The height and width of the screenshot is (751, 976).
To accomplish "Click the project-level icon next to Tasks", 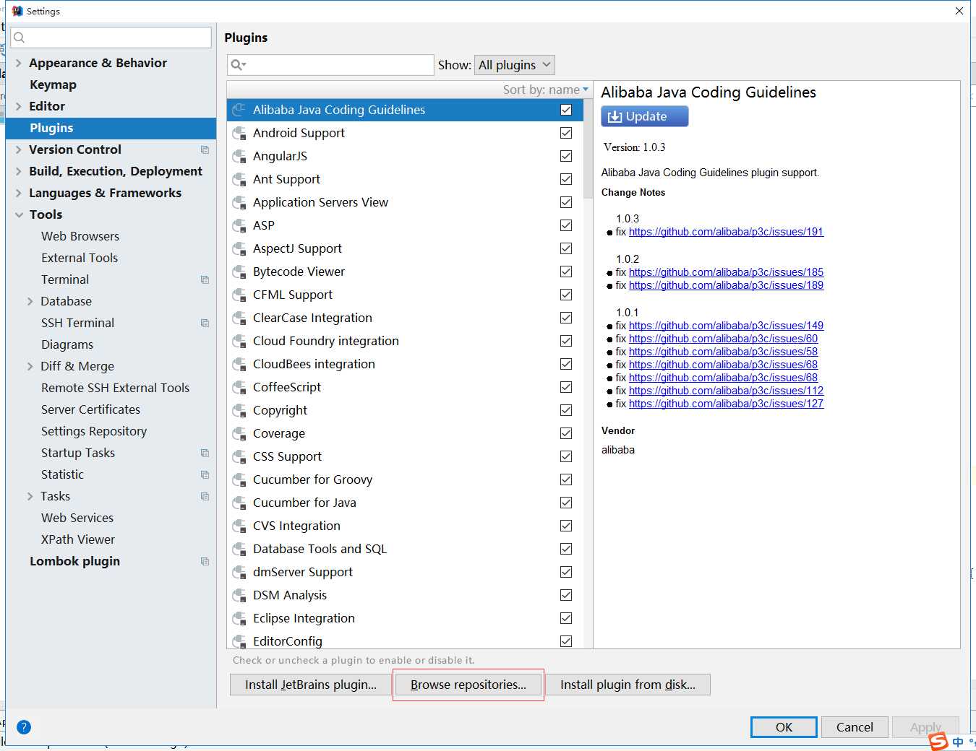I will tap(205, 496).
